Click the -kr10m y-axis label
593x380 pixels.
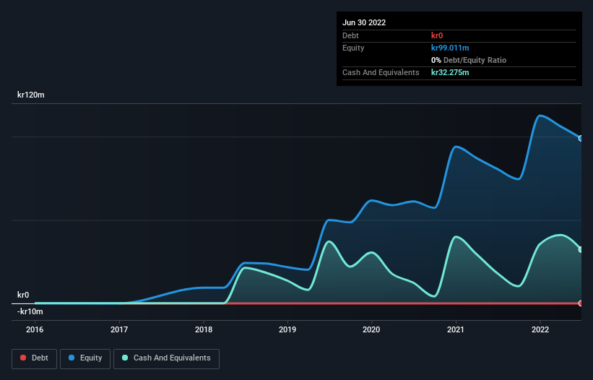[30, 311]
